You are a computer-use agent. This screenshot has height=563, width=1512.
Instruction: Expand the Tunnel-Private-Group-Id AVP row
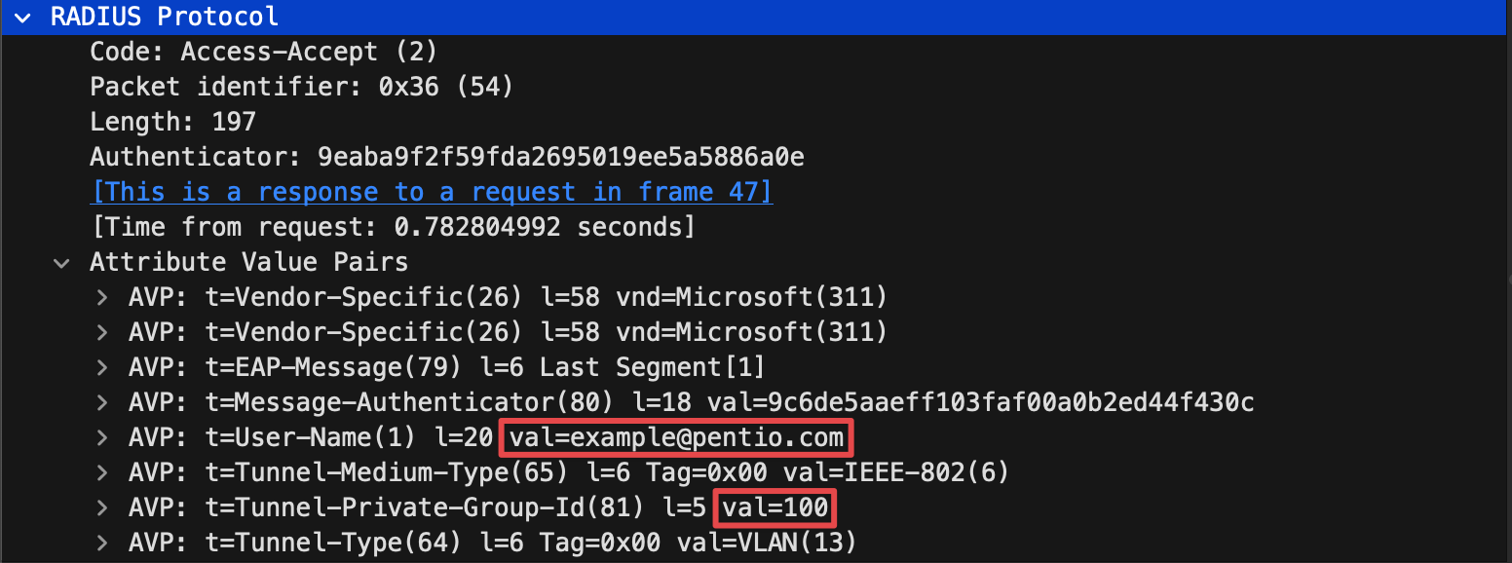tap(101, 507)
